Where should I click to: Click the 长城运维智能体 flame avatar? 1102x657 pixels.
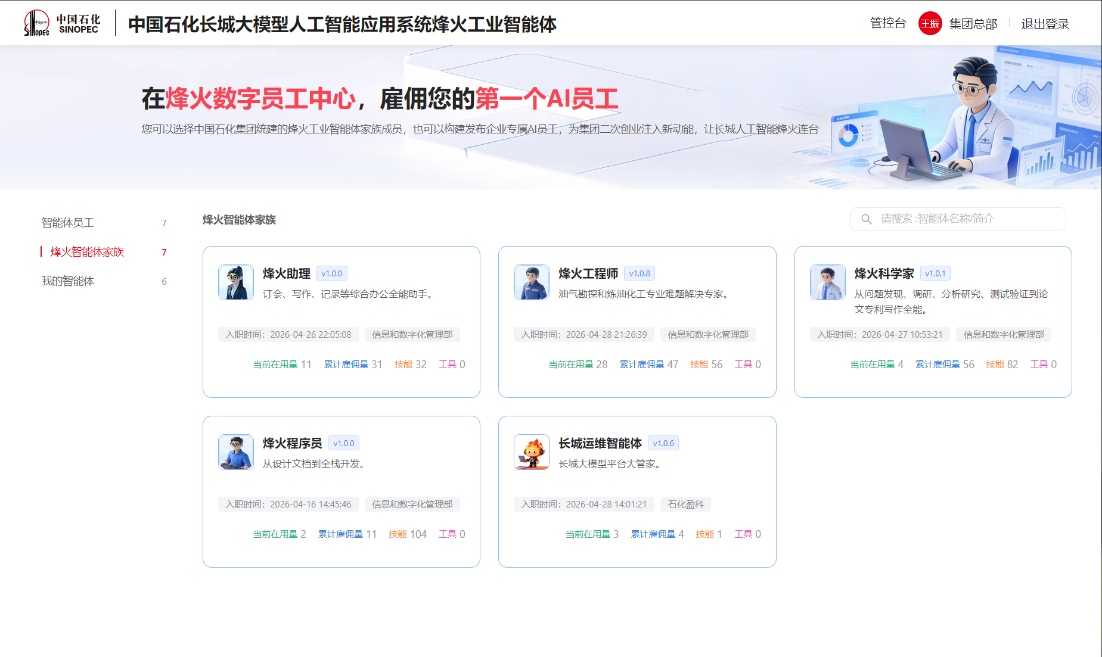tap(531, 452)
